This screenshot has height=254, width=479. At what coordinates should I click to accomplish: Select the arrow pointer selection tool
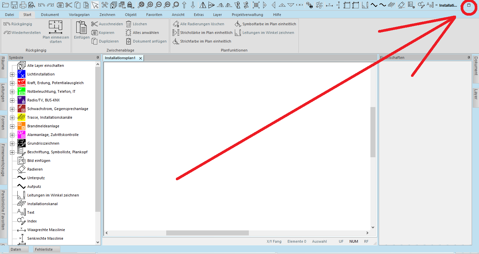click(95, 5)
